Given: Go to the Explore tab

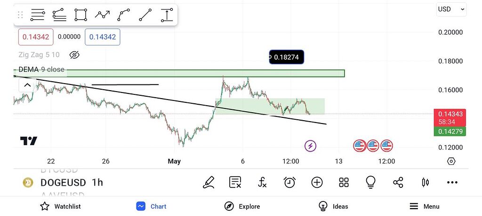Looking at the screenshot, I should tap(242, 206).
